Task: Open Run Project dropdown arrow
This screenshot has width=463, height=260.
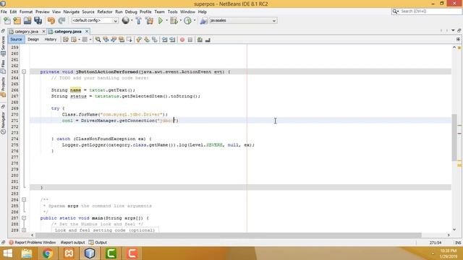Action: (x=166, y=21)
